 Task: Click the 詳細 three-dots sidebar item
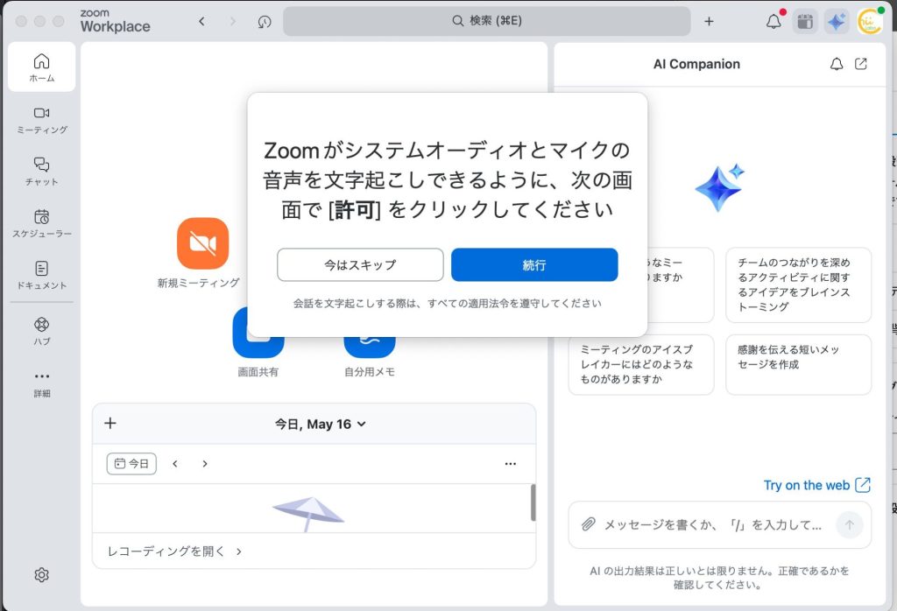click(42, 383)
